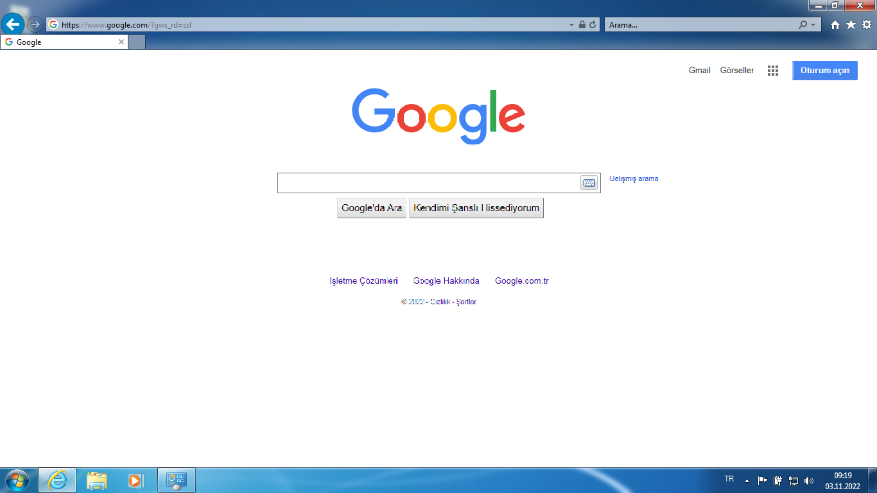877x493 pixels.
Task: Click the Control Panel taskbar icon
Action: pyautogui.click(x=176, y=480)
